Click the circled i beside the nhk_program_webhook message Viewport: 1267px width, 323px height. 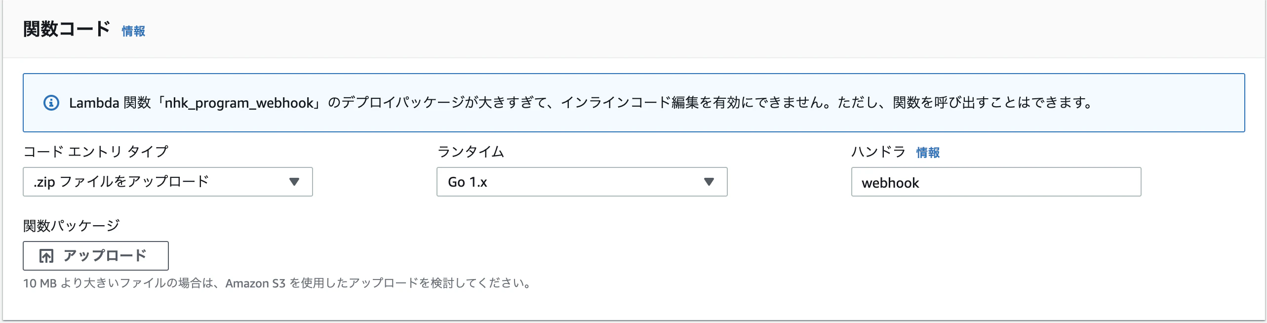51,103
